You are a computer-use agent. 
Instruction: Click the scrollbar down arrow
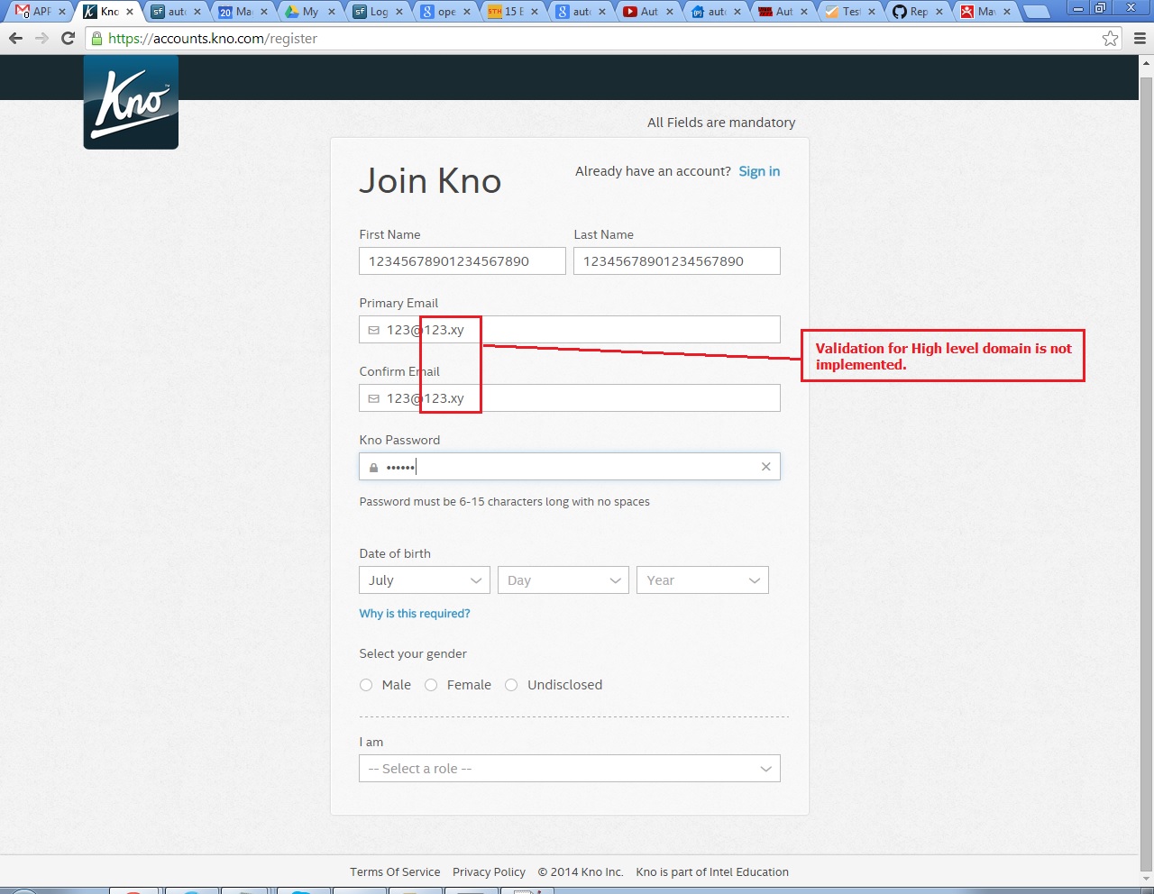point(1147,880)
